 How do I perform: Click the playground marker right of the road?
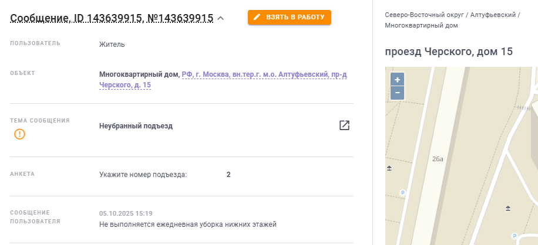pos(508,208)
